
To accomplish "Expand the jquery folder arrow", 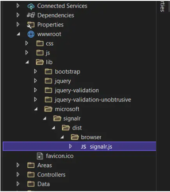I will click(x=35, y=81).
